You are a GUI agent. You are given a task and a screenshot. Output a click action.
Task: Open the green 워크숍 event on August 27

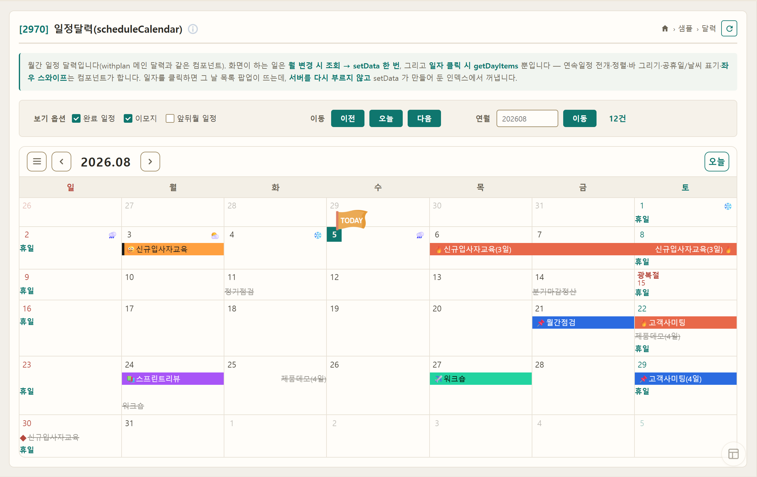(481, 379)
